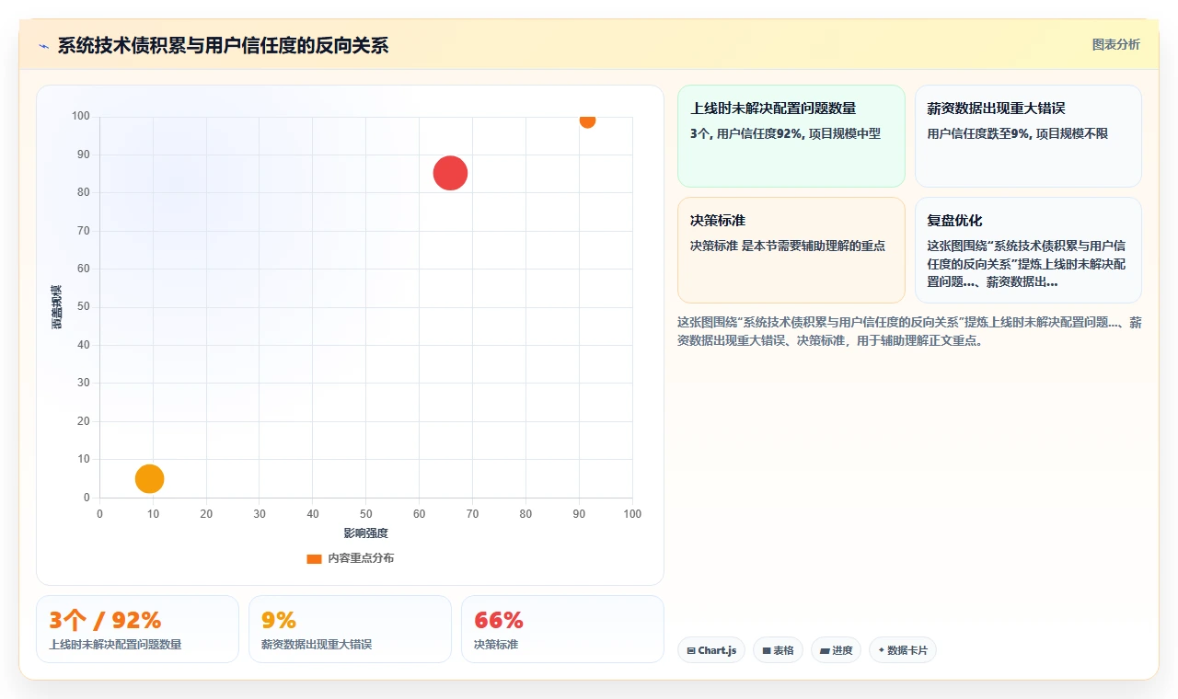Open the 决策标准 orange card

791,250
